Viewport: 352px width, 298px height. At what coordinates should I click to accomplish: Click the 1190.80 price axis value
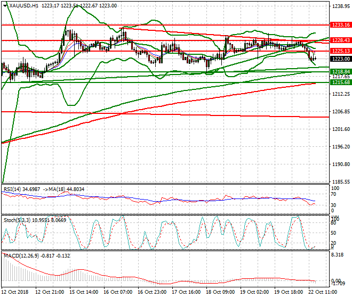[x=341, y=164]
